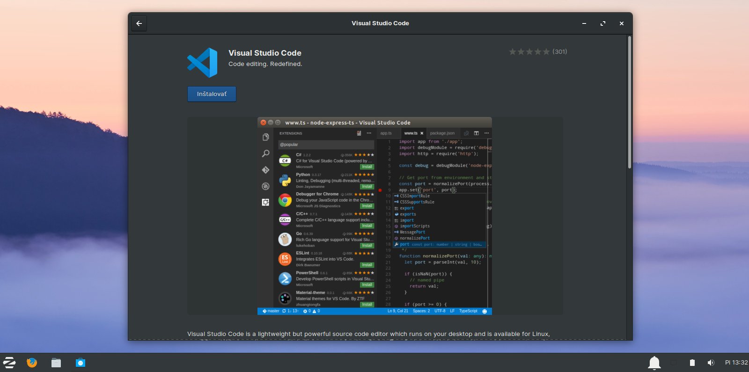The image size is (749, 372).
Task: Open the volume control in system tray
Action: point(711,363)
